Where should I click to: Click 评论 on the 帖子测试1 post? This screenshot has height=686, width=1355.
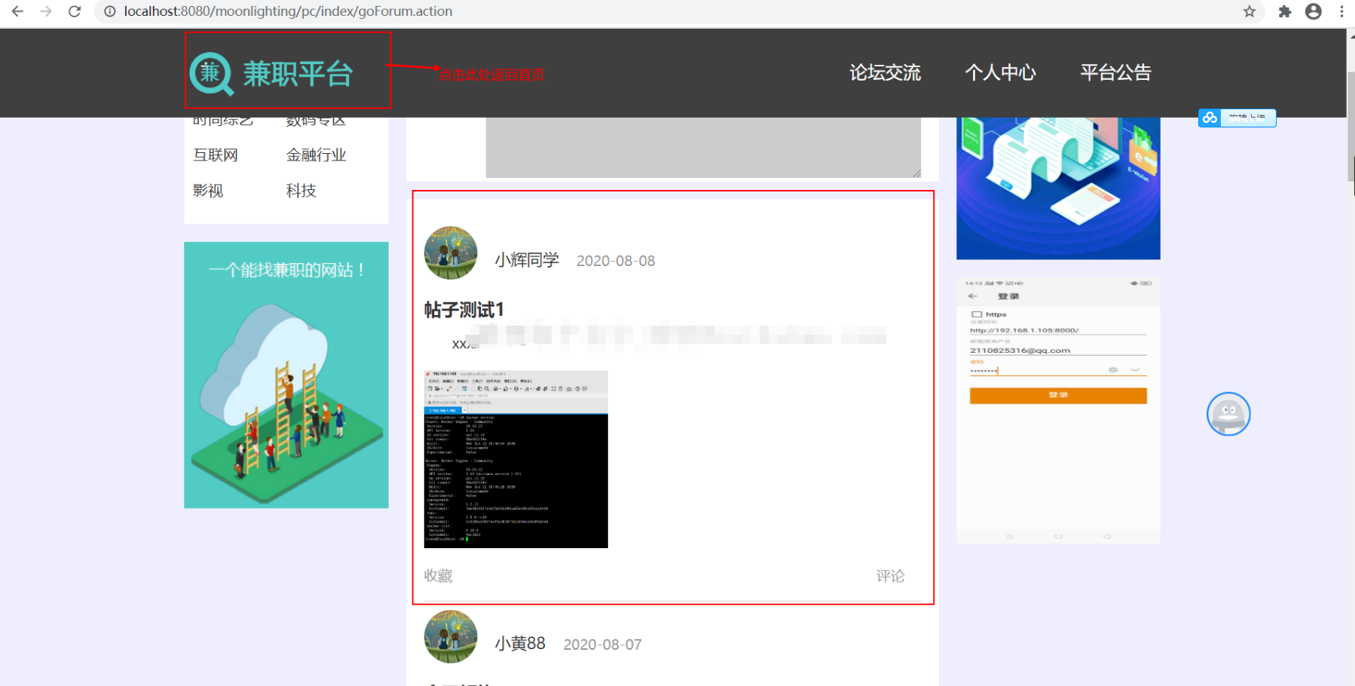(x=890, y=576)
